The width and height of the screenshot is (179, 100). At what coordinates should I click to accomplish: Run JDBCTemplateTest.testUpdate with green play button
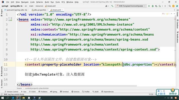[x=149, y=6]
